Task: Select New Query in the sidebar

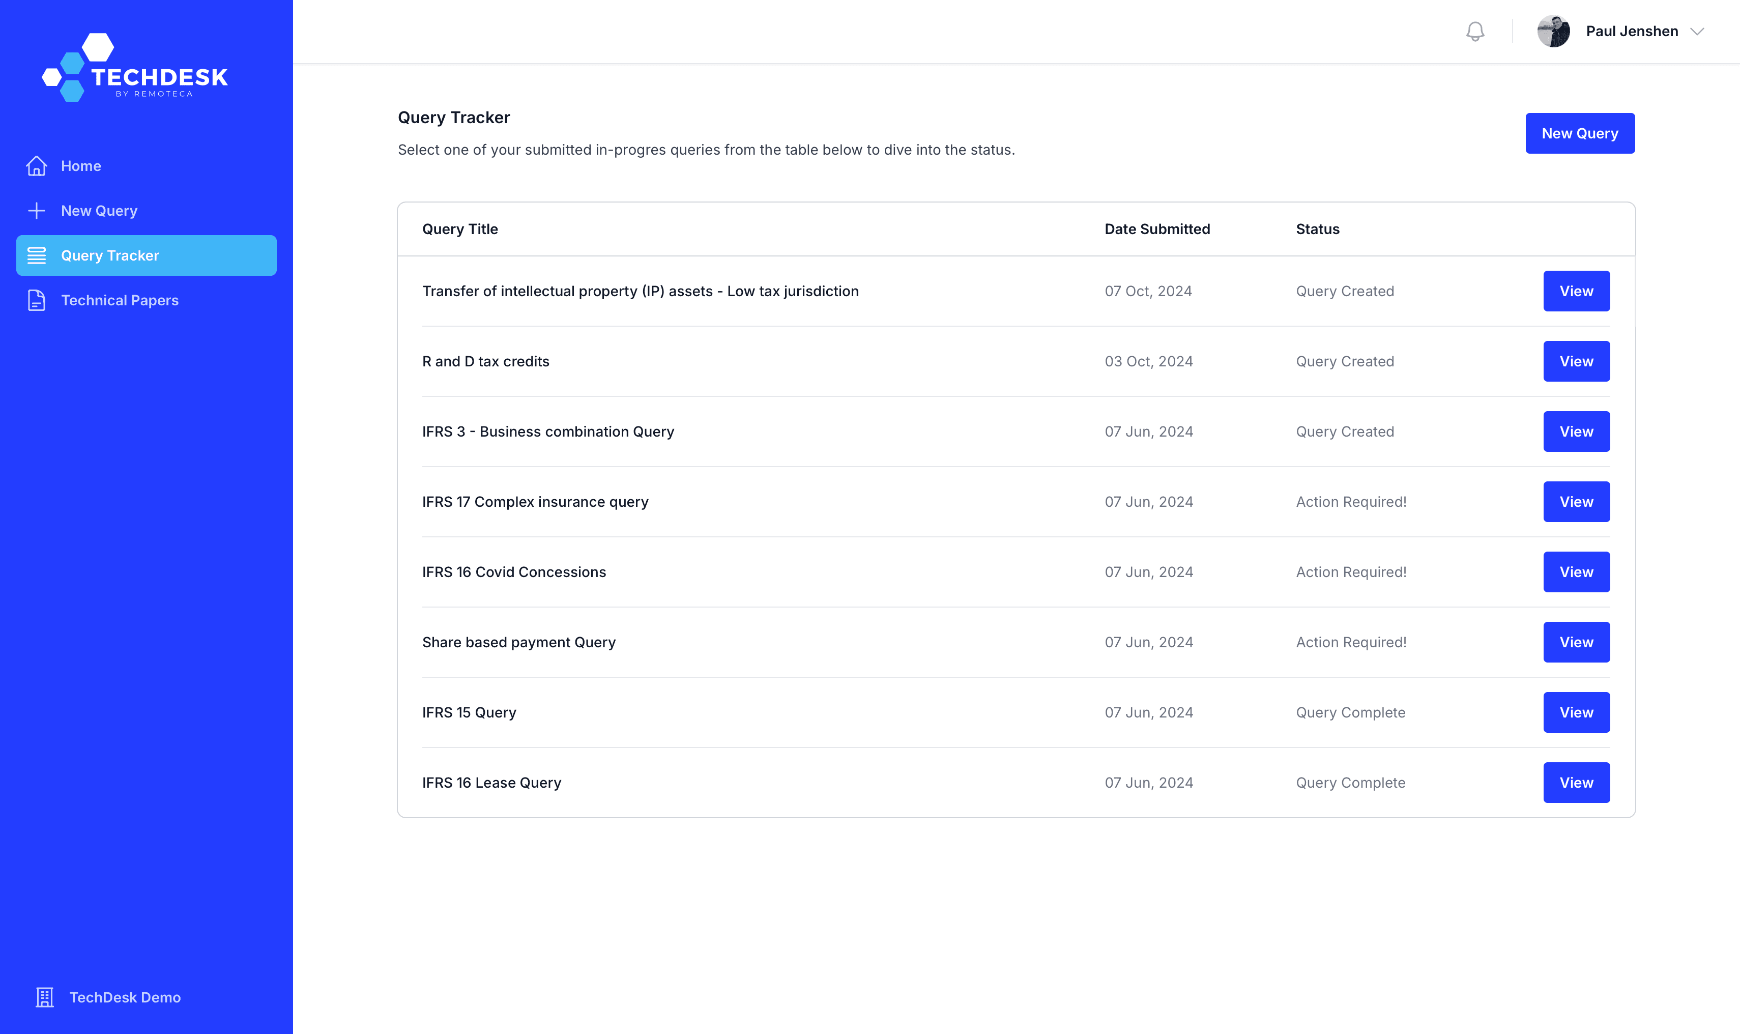Action: click(99, 211)
